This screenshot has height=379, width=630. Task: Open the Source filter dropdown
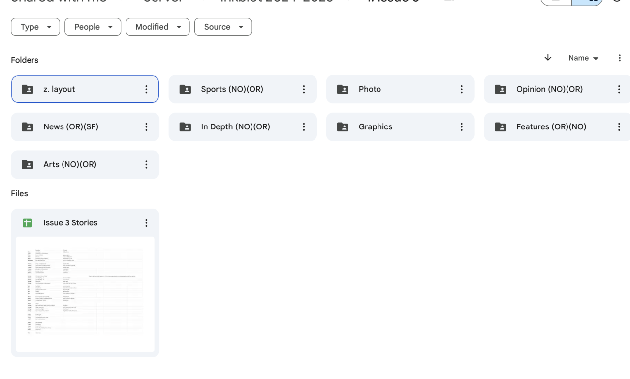tap(223, 27)
